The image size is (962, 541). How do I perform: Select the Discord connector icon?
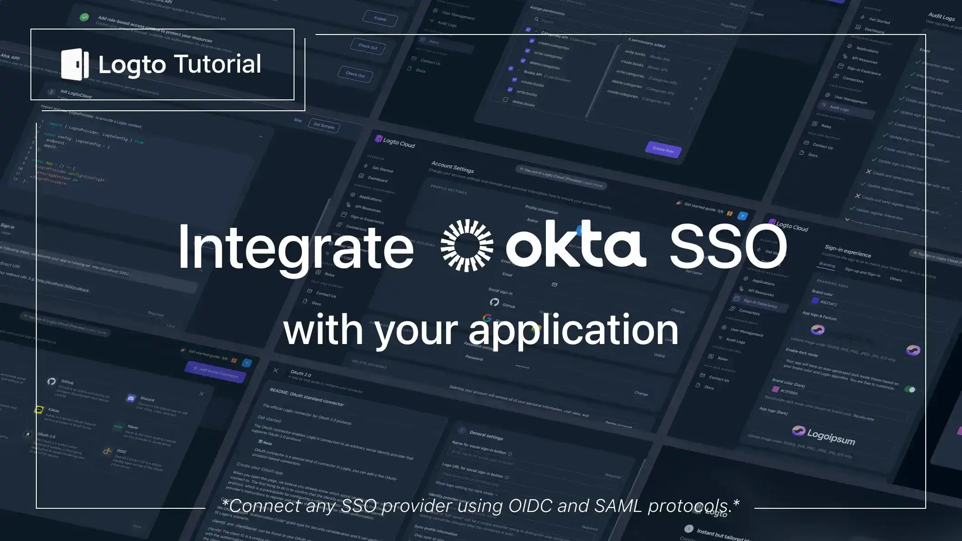click(x=131, y=397)
